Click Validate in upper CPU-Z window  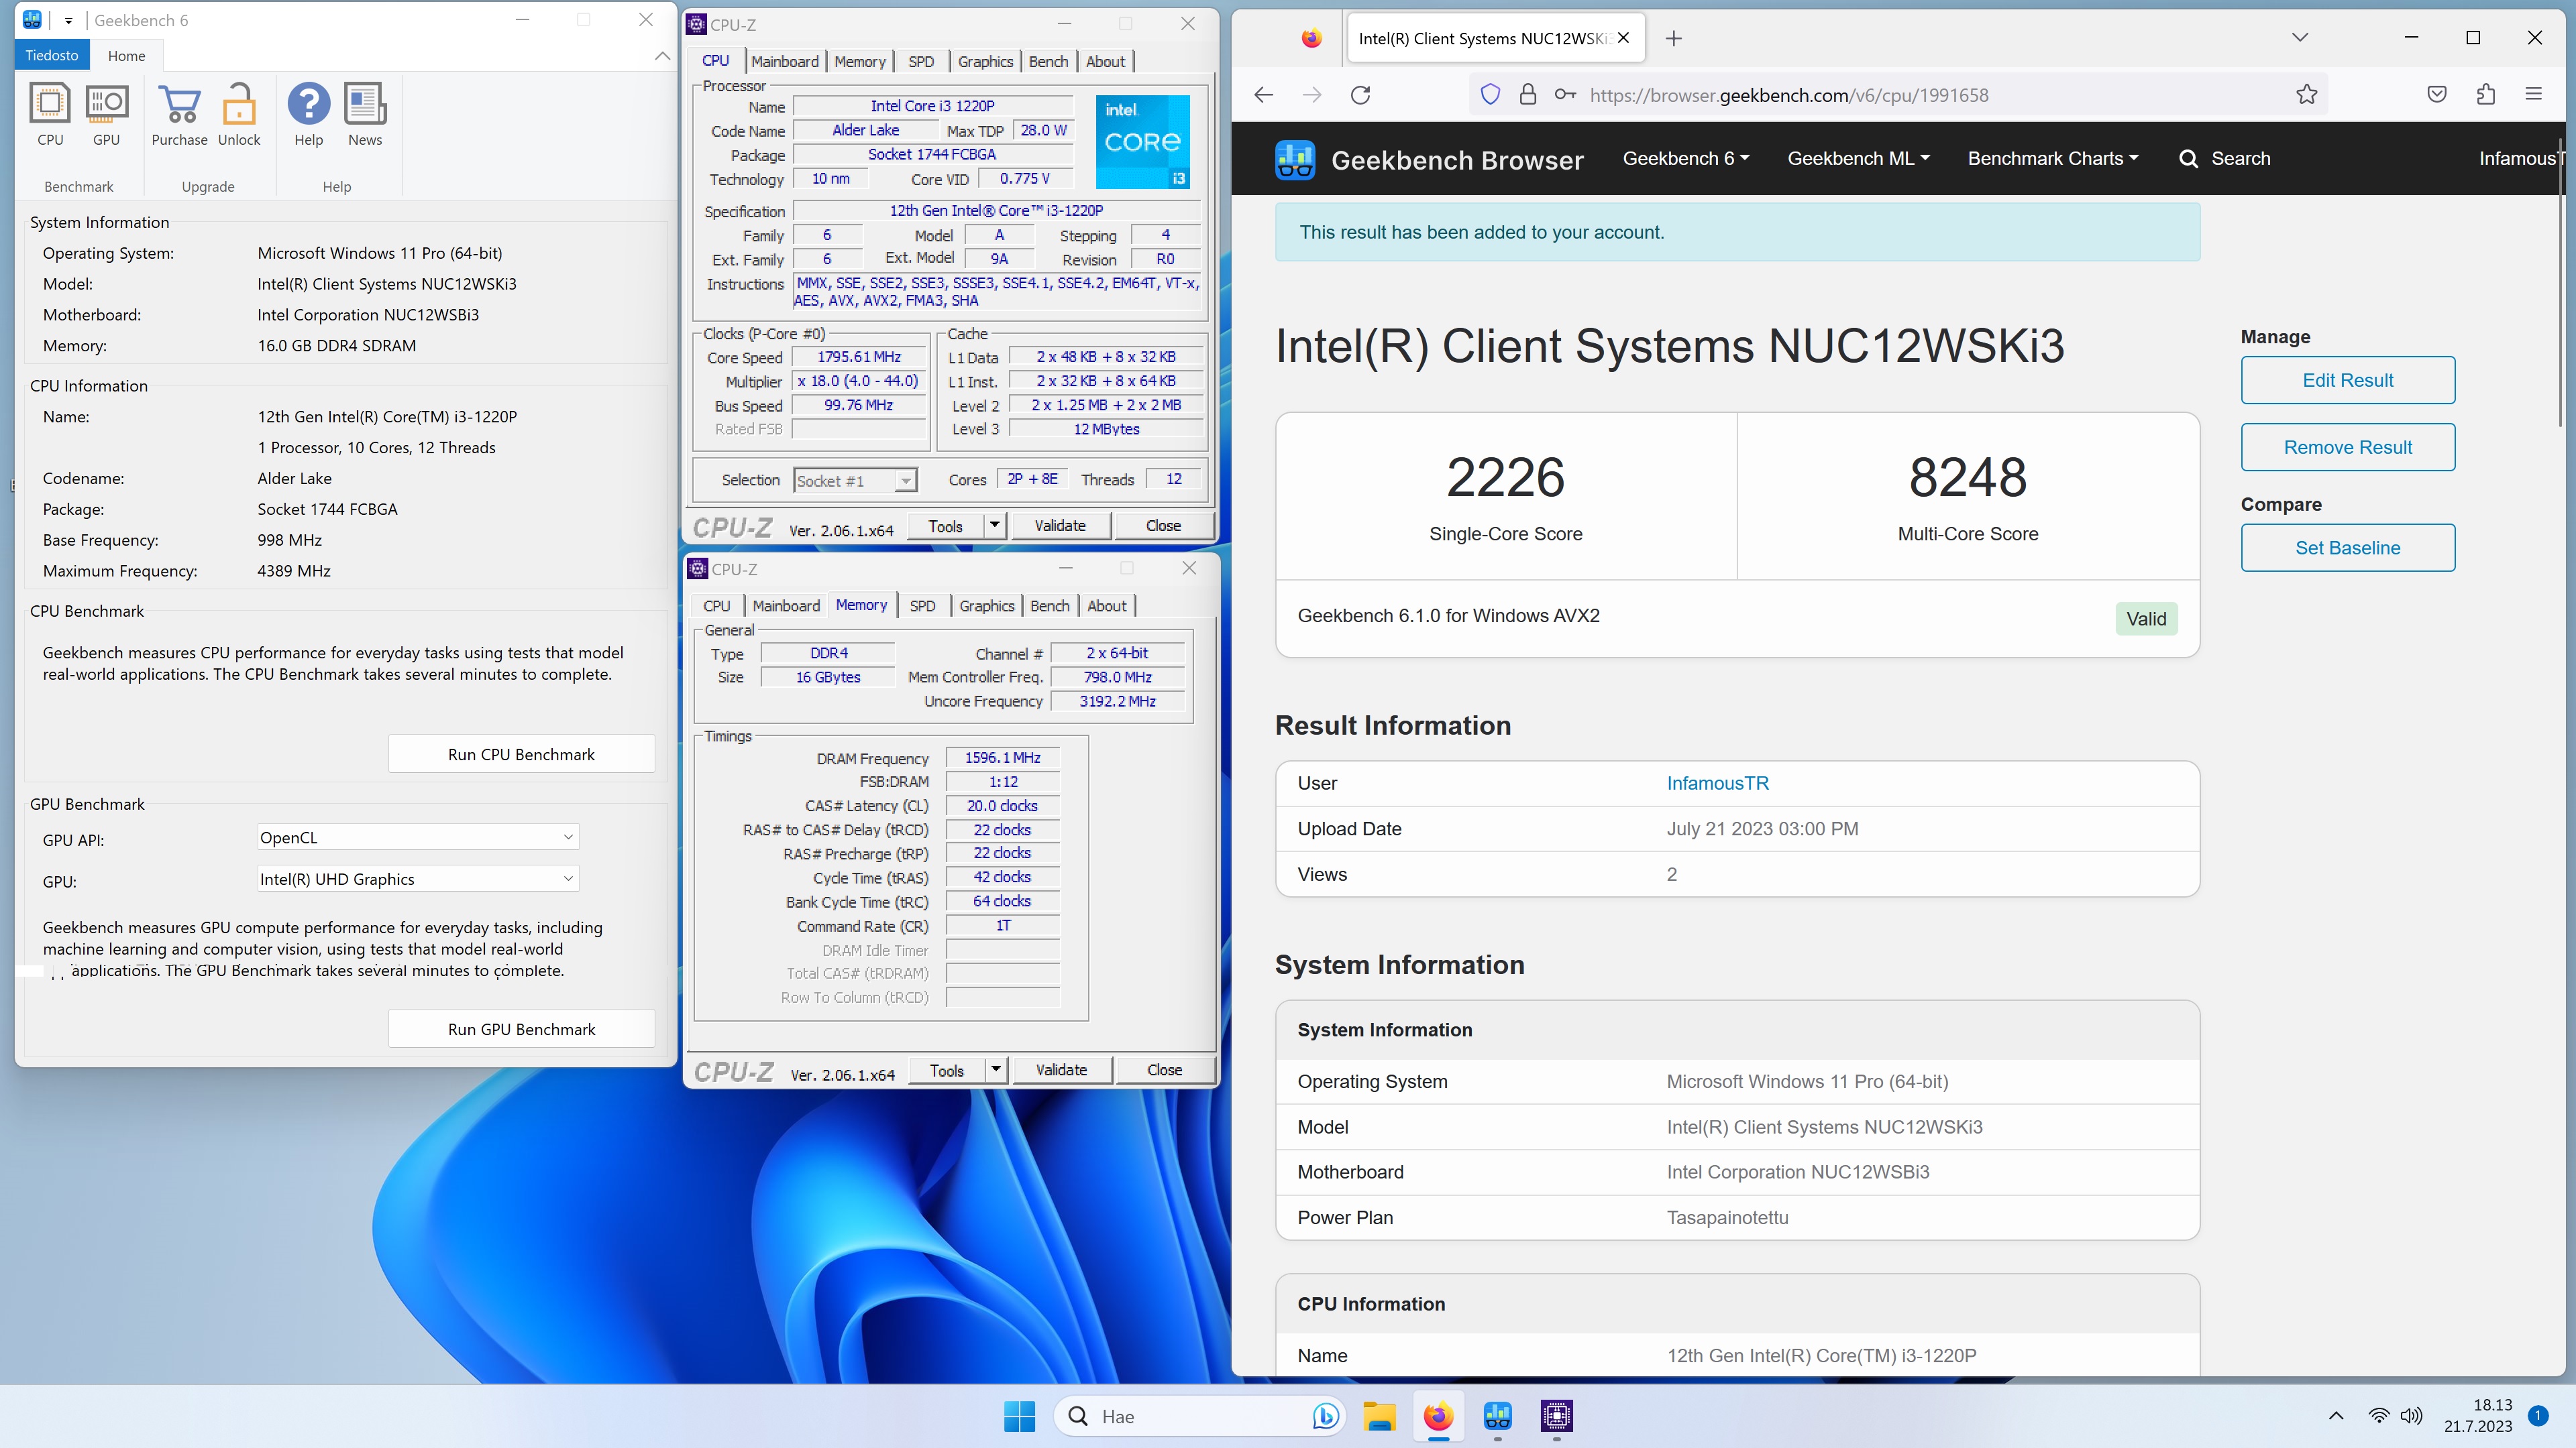click(1060, 526)
